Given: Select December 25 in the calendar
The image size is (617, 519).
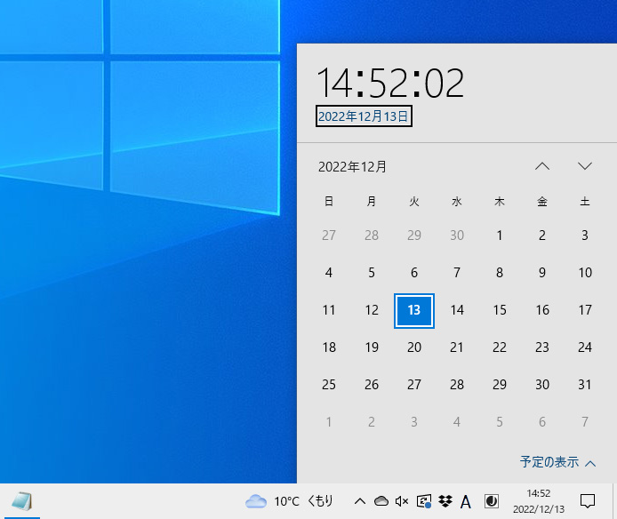Looking at the screenshot, I should click(329, 385).
